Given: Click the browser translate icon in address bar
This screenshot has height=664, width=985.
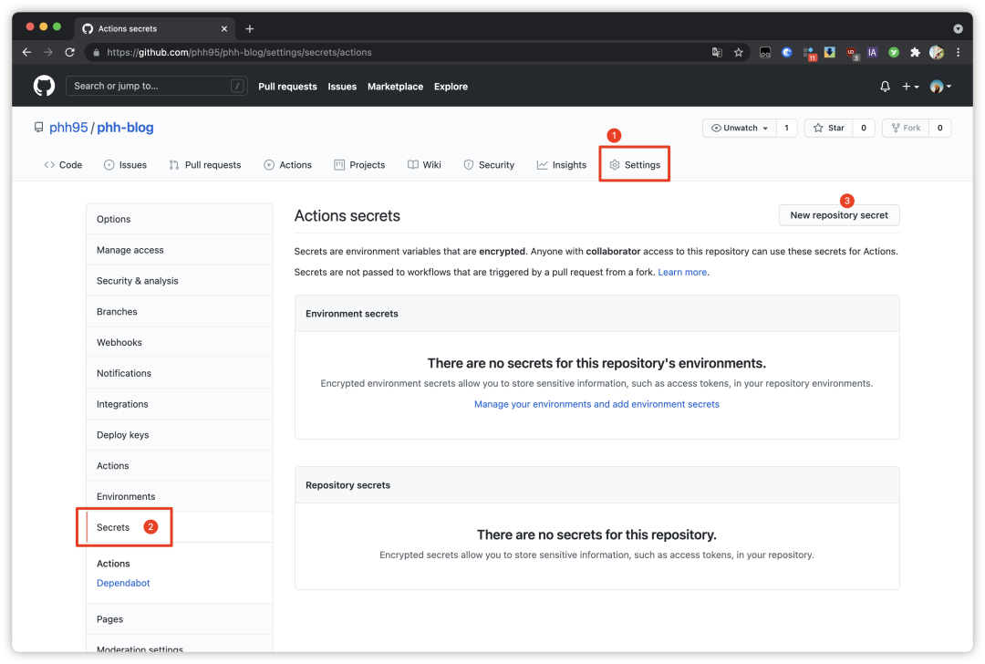Looking at the screenshot, I should click(x=717, y=52).
